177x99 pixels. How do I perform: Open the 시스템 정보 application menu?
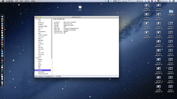pyautogui.click(x=10, y=1)
